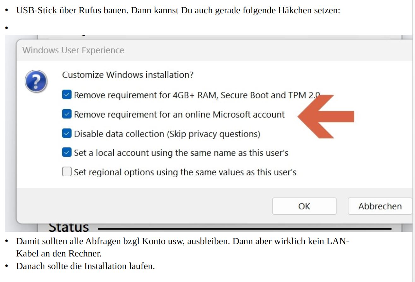
Task: Click the red arrow pointing at Microsoft account
Action: tap(326, 116)
